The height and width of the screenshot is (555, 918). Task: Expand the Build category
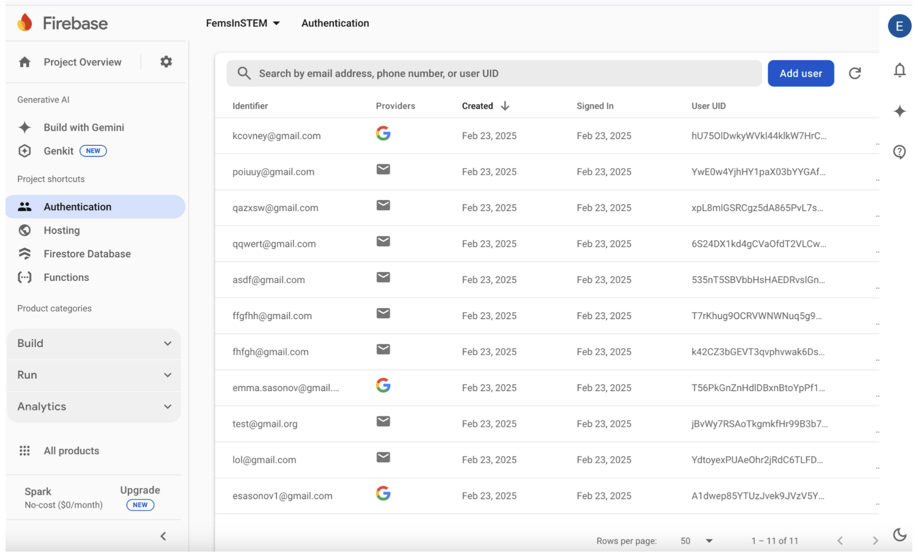94,343
